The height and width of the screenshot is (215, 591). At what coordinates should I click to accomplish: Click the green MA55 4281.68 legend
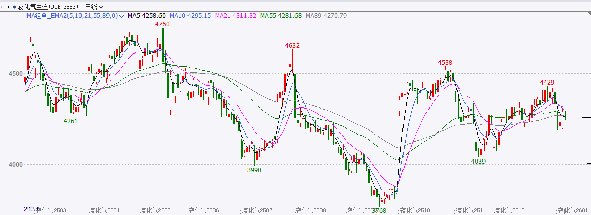(281, 16)
